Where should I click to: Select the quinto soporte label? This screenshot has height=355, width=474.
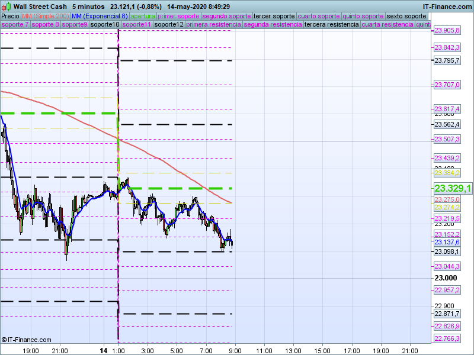(363, 17)
